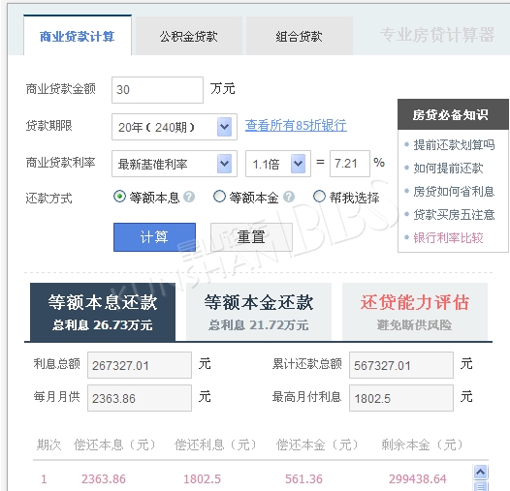Image resolution: width=510 pixels, height=491 pixels.
Task: Click the 重置 reset button
Action: coord(251,237)
